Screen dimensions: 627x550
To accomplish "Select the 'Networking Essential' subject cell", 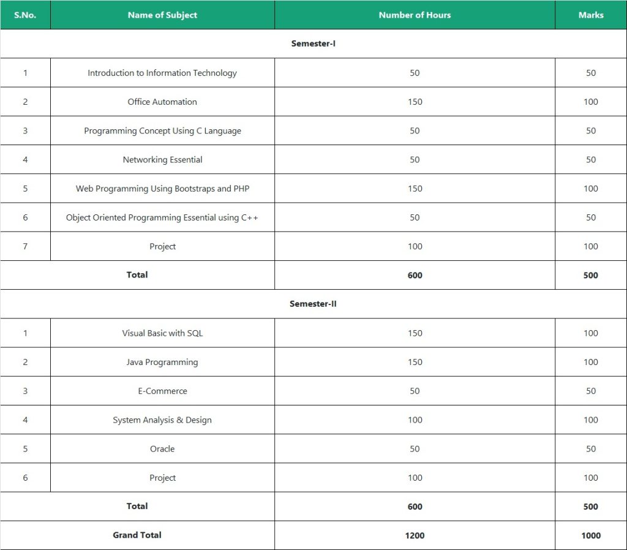I will 162,160.
